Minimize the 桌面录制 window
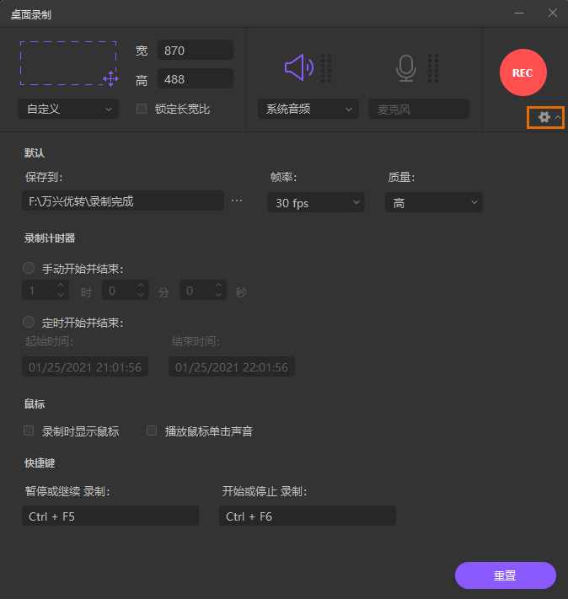Image resolution: width=568 pixels, height=599 pixels. pos(519,13)
